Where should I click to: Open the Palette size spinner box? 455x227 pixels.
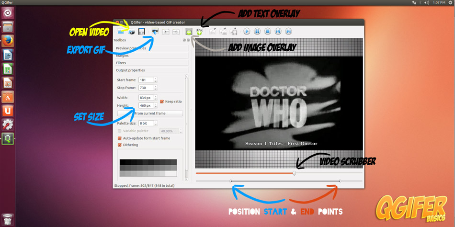coord(146,124)
